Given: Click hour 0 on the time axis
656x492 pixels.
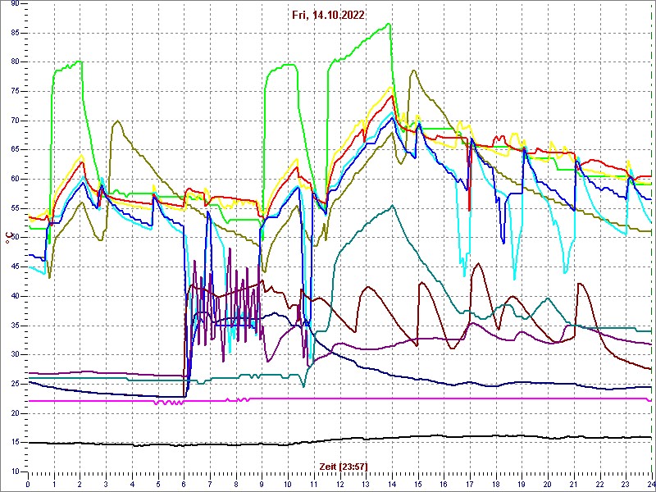Looking at the screenshot, I should coord(28,484).
